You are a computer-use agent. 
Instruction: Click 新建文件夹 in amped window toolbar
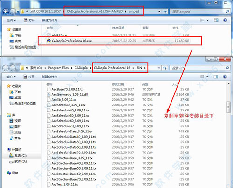[50, 21]
